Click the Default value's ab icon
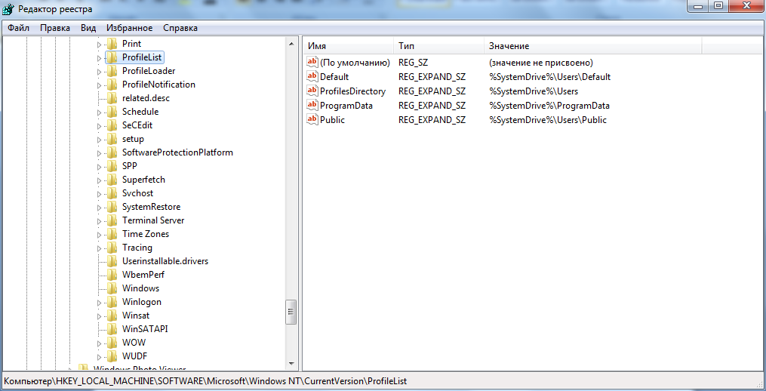 312,76
